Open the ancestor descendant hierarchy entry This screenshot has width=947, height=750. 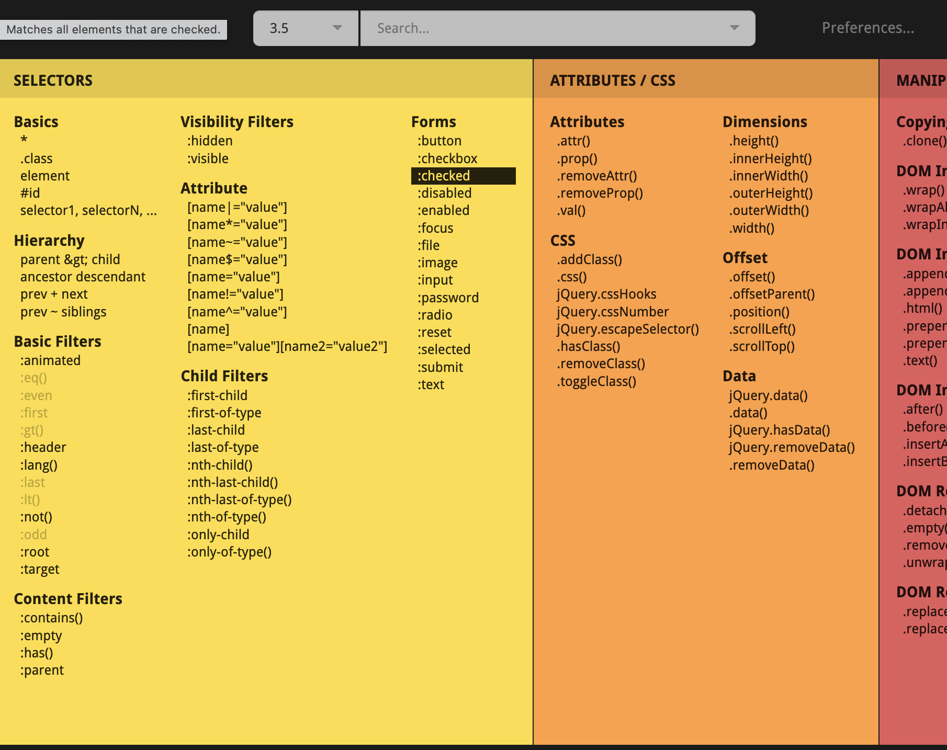(x=83, y=277)
